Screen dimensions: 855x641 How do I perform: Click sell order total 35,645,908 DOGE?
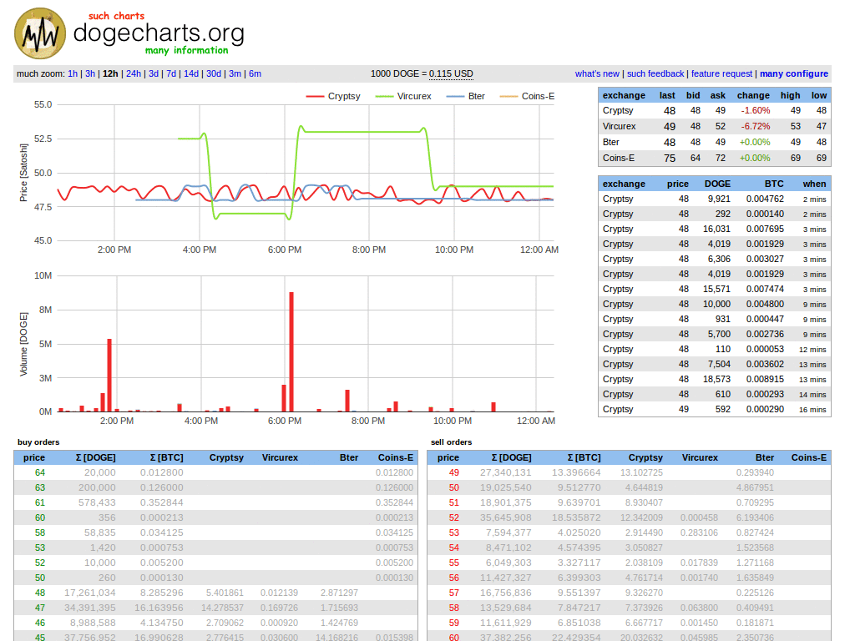pos(505,517)
